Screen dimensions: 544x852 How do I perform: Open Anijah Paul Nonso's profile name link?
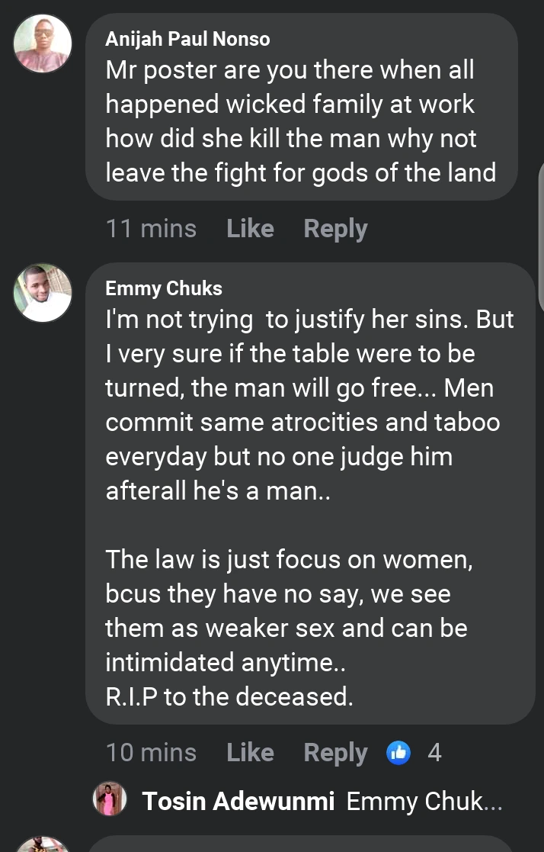coord(187,38)
